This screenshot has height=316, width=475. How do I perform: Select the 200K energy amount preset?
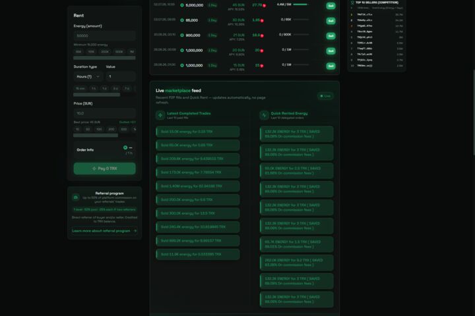click(105, 52)
